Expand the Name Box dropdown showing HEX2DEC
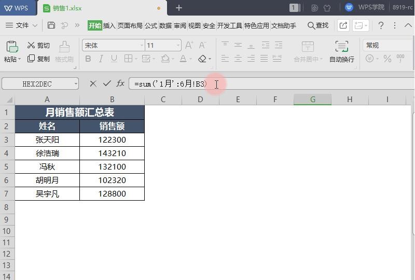 click(76, 83)
